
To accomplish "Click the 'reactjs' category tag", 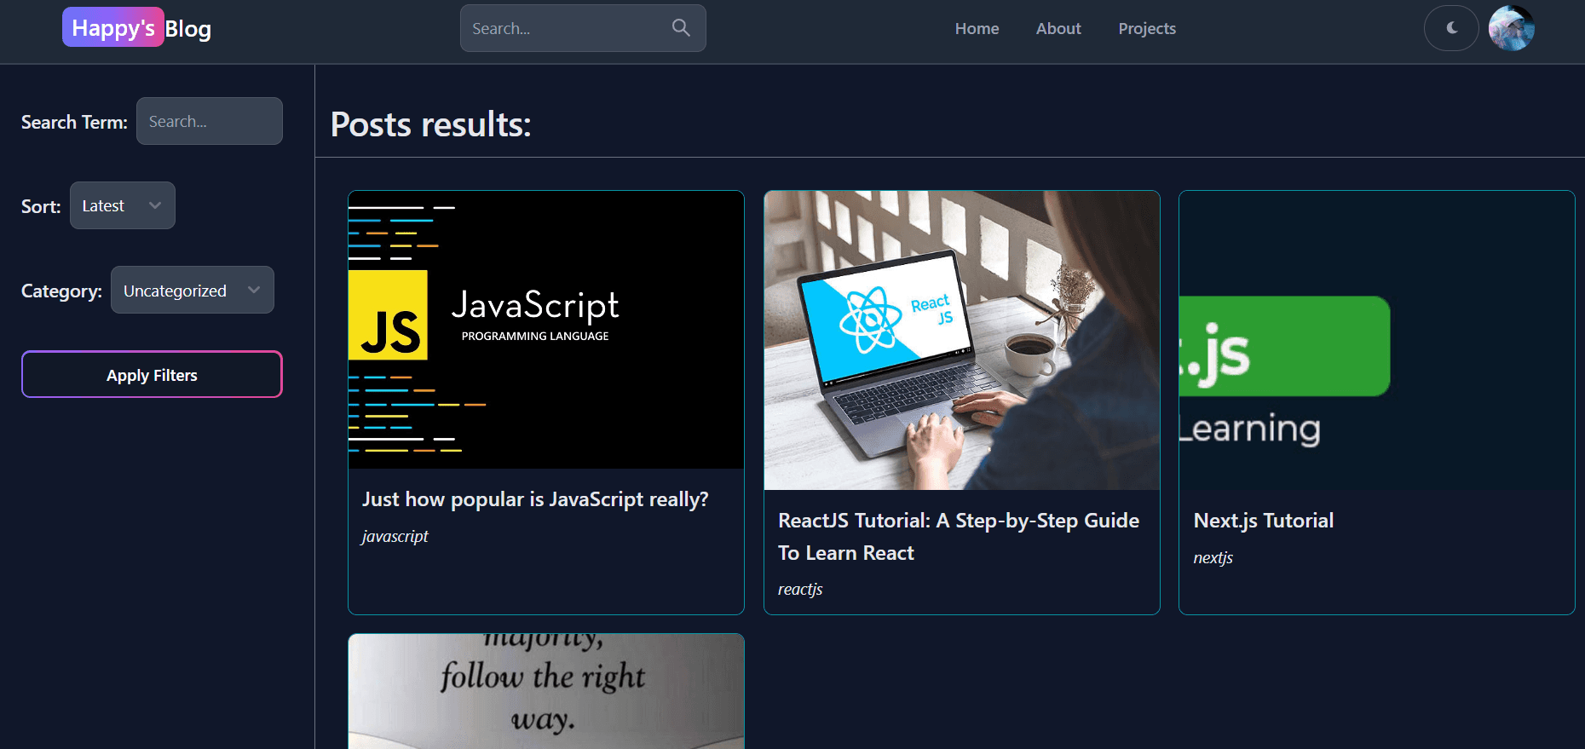I will pos(800,589).
